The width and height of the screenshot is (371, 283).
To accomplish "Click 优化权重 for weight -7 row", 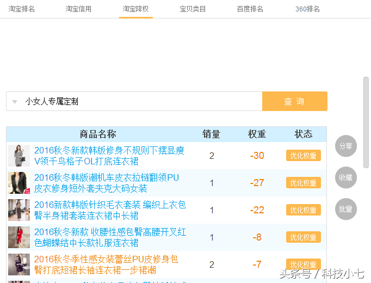I will pyautogui.click(x=304, y=264).
